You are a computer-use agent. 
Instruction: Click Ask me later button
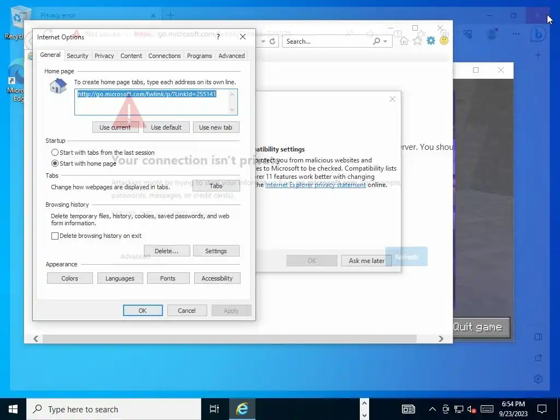366,261
